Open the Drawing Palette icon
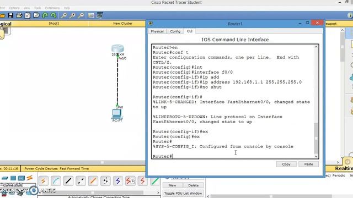The width and height of the screenshot is (353, 198). coord(91,15)
